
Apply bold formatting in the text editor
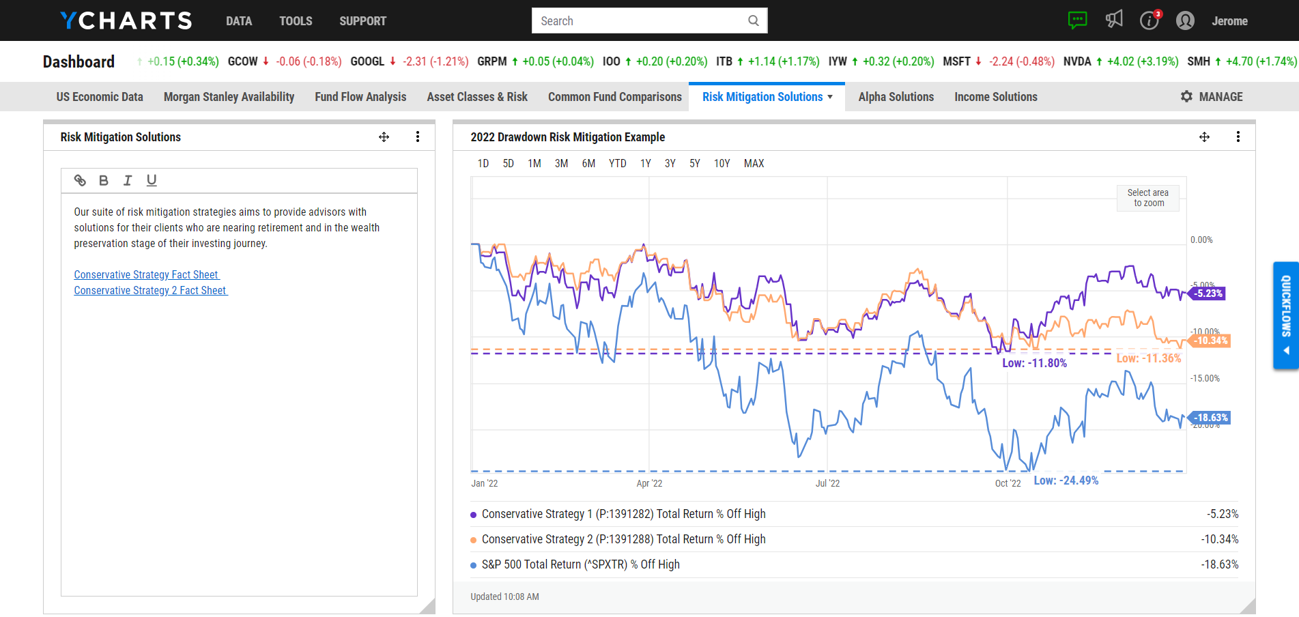(x=103, y=180)
